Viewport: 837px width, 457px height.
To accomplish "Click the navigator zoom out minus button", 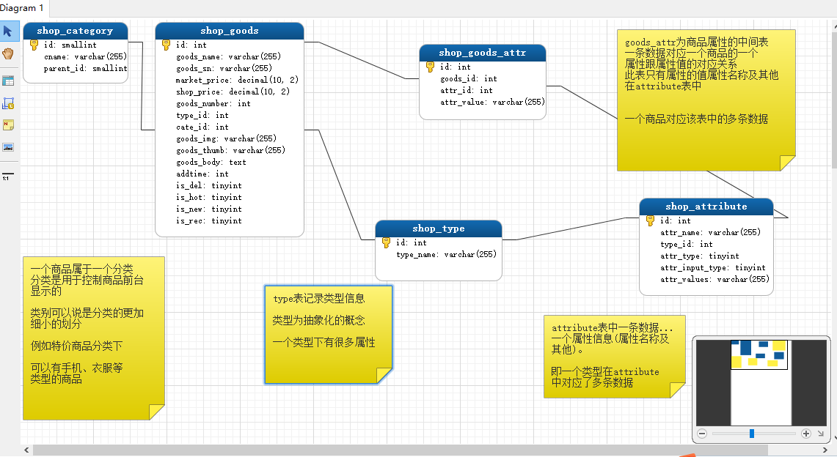I will click(x=701, y=434).
